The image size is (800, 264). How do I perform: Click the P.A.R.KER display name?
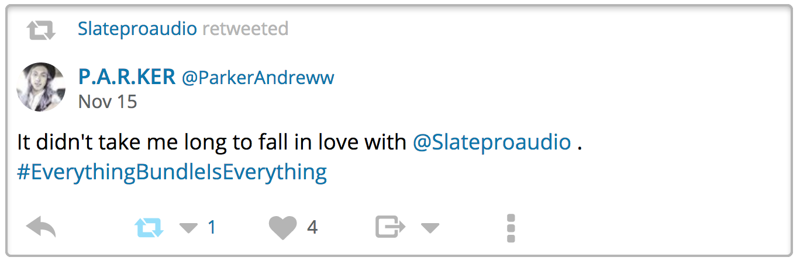coord(126,77)
